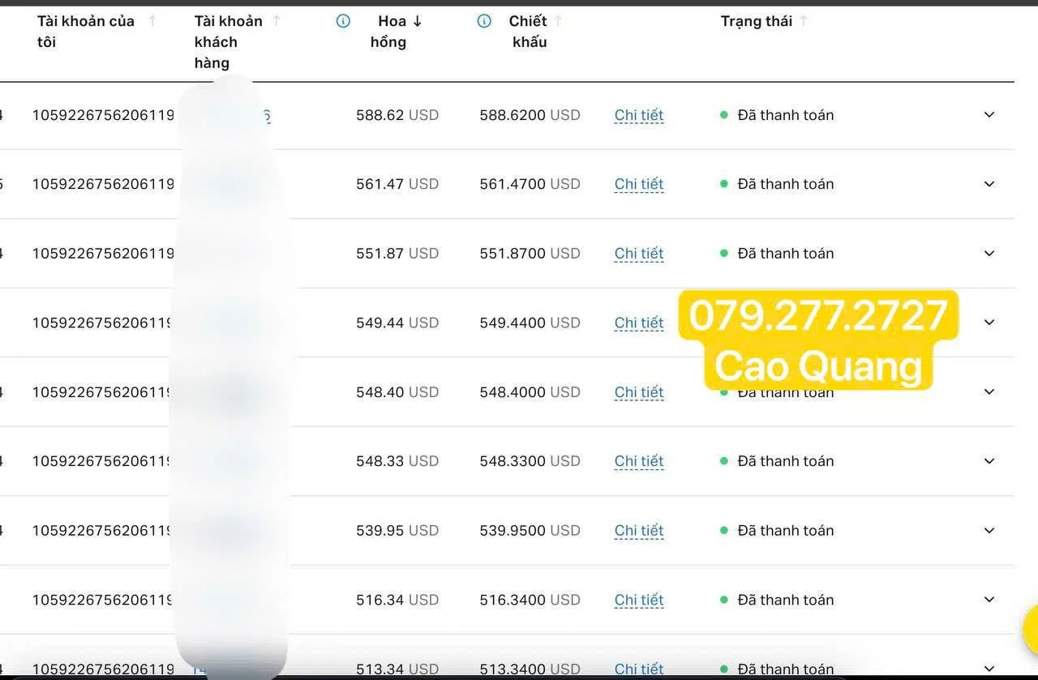
Task: Click the descending sort arrow on Hoa hồng
Action: coord(416,20)
